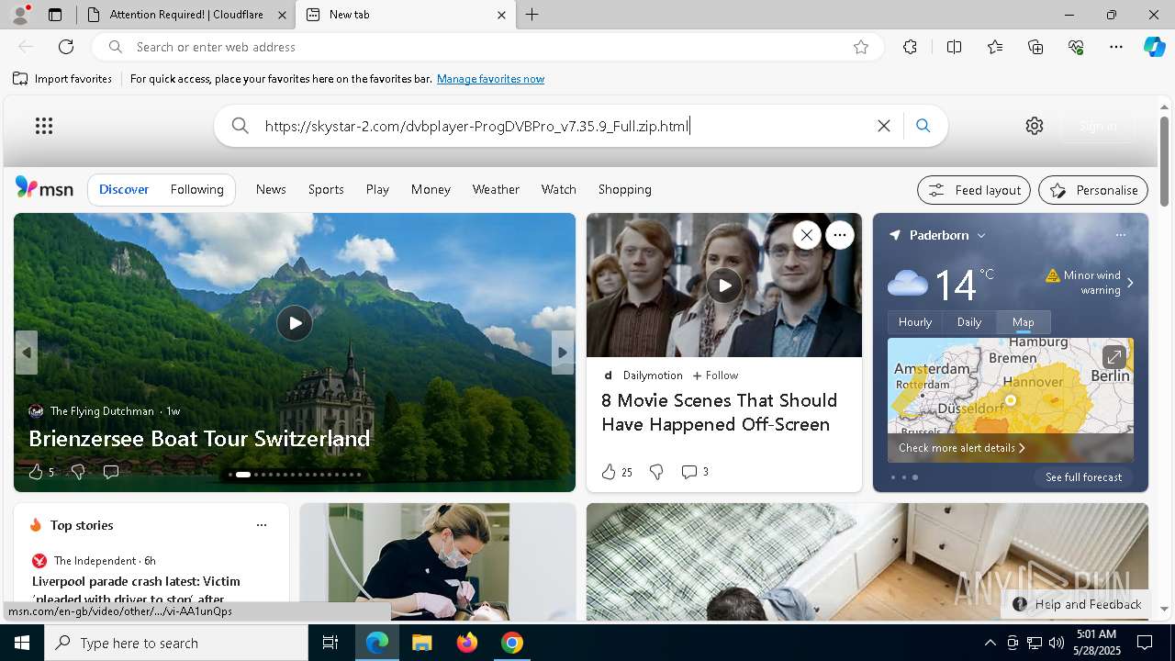Open the tab actions menu icon
Screen dimensions: 1175x661
tap(55, 15)
